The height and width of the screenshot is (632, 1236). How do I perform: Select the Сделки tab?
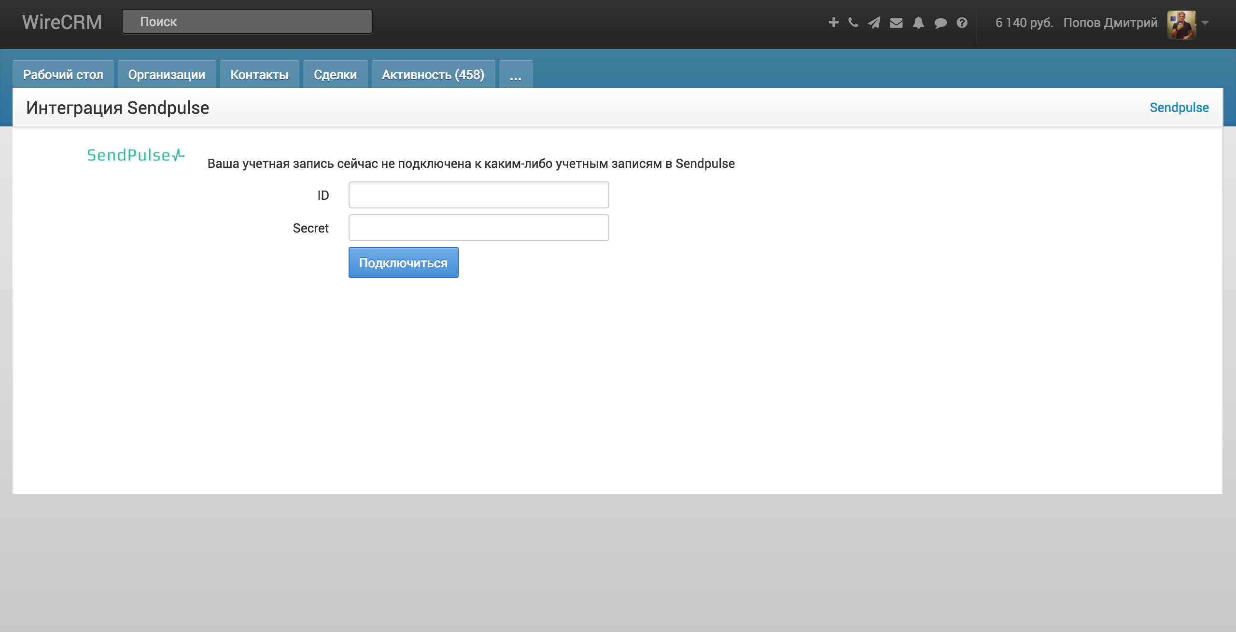point(335,75)
